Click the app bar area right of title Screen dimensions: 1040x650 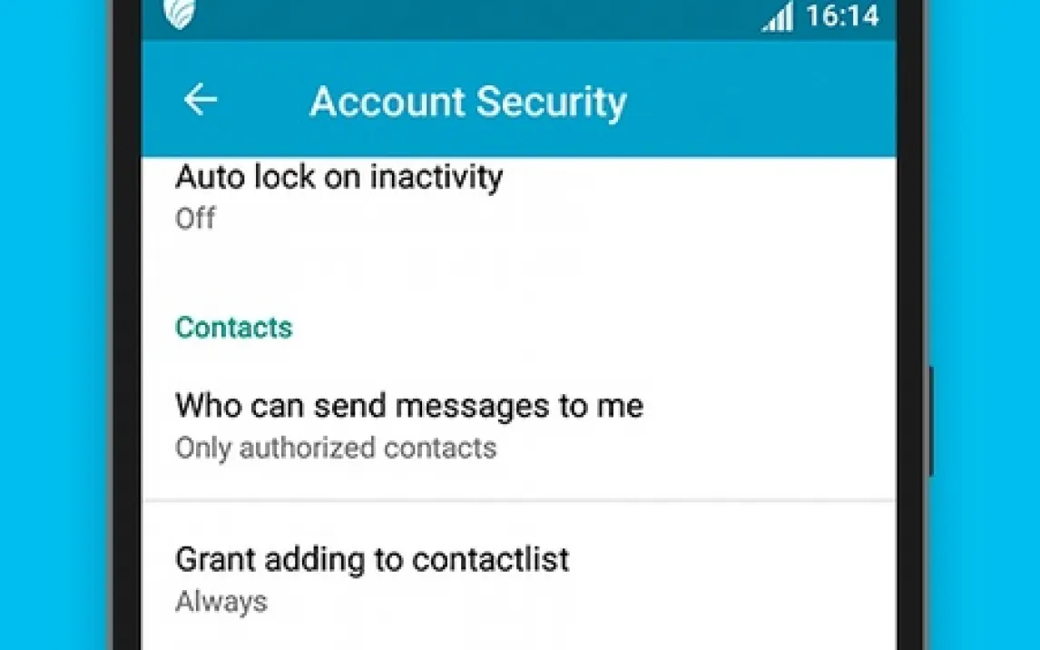(762, 100)
